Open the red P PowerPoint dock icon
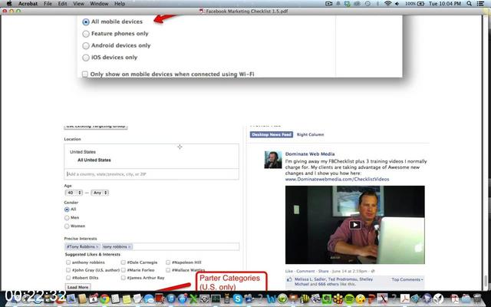Image resolution: width=491 pixels, height=307 pixels. [371, 299]
